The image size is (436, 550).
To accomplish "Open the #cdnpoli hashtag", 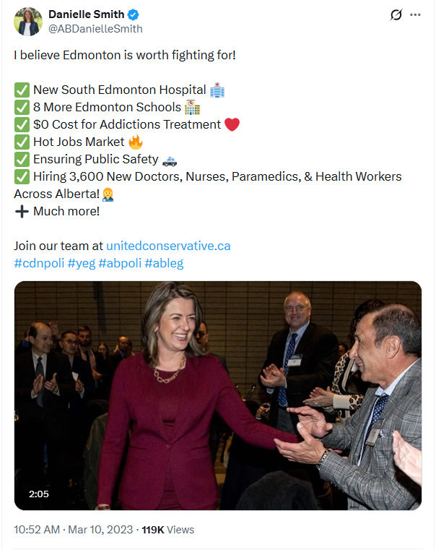I will point(39,263).
